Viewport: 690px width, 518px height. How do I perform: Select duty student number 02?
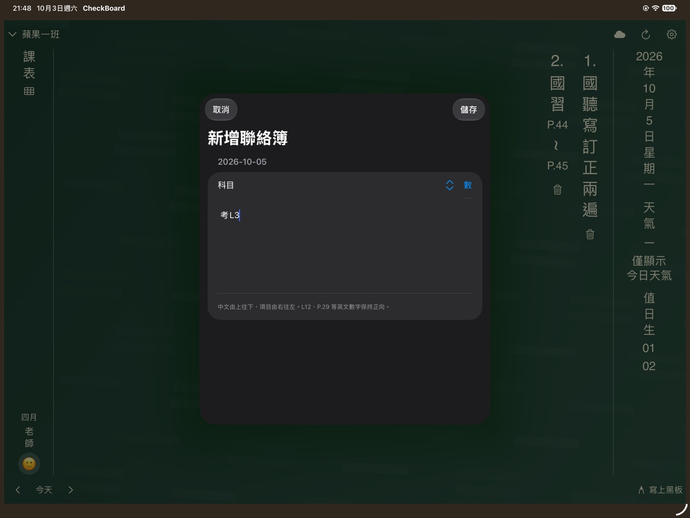[649, 366]
